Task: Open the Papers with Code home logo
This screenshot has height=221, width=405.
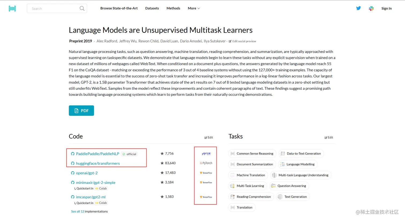Action: pos(12,9)
